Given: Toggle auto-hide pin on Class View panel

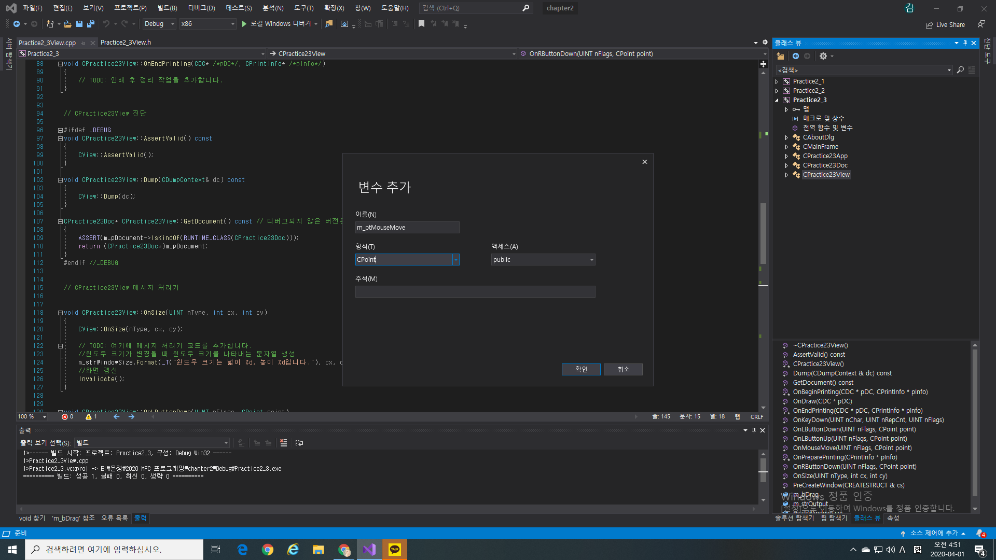Looking at the screenshot, I should [x=965, y=43].
